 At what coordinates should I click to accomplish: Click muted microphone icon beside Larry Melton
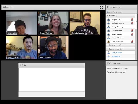[x=132, y=30]
